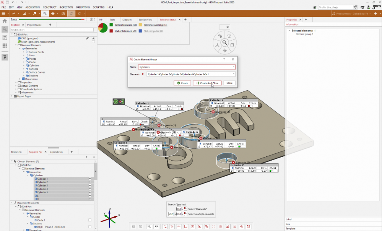Toggle visibility eye for Cylinder 1 in Chosen Elements
Image resolution: width=382 pixels, height=231 pixels.
pos(90,179)
